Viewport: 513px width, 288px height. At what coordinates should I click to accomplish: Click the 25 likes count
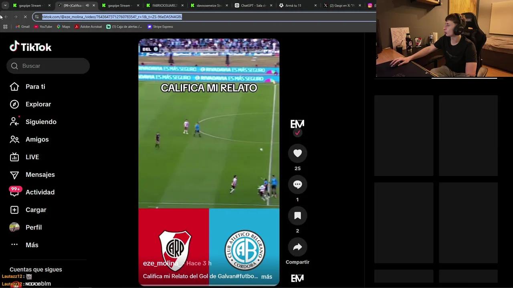297,168
